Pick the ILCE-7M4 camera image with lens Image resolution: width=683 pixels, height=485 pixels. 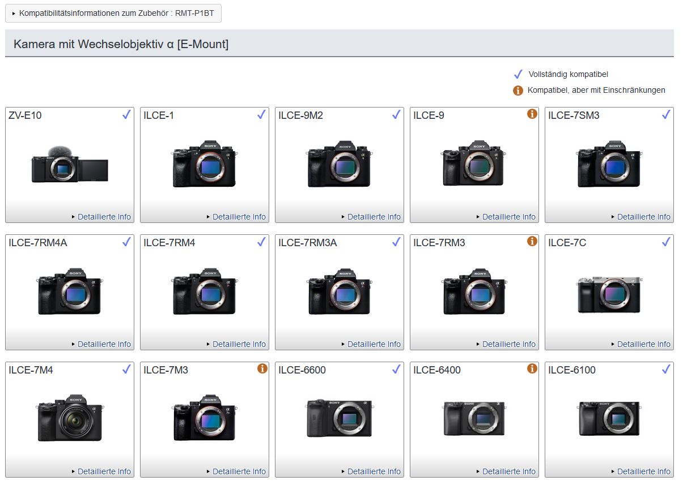point(70,418)
